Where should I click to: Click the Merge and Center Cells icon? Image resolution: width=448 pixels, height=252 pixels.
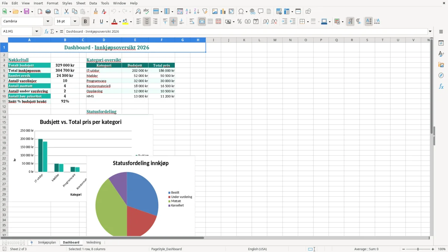coord(202,22)
